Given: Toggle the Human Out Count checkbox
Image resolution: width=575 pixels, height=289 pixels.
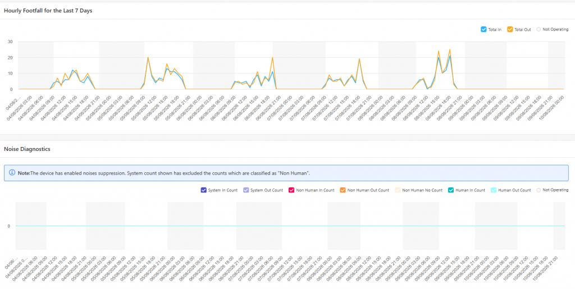Looking at the screenshot, I should [x=494, y=190].
